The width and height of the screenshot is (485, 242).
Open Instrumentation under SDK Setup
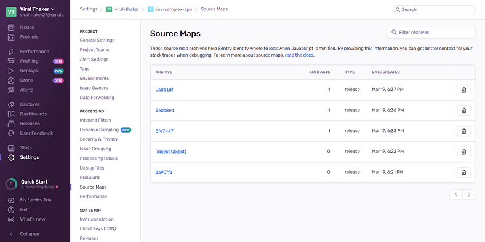point(97,219)
